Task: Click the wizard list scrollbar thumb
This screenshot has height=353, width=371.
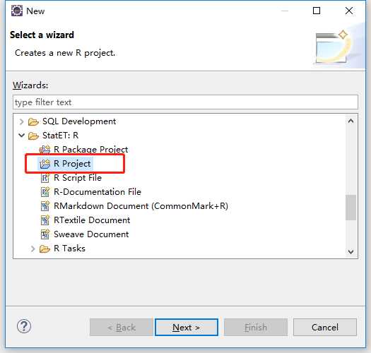Action: [x=351, y=208]
